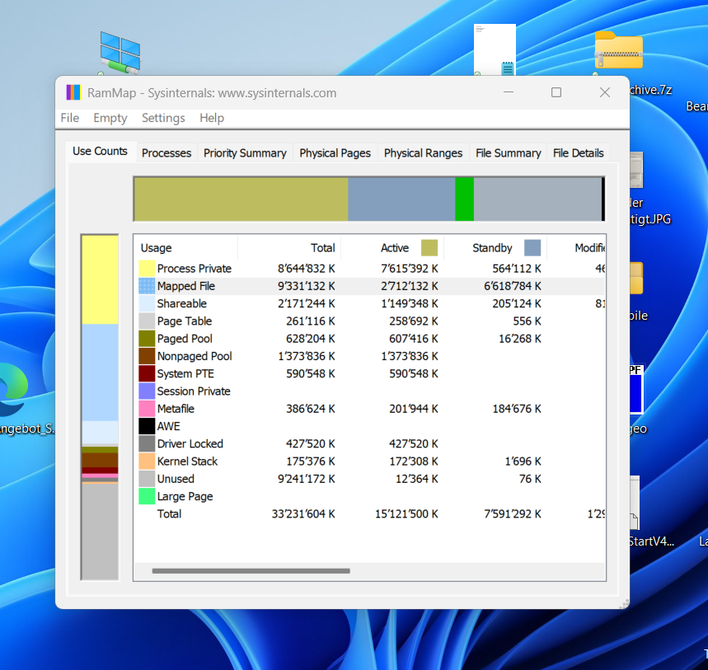The height and width of the screenshot is (670, 708).
Task: Select the Shareable row label
Action: pos(182,303)
